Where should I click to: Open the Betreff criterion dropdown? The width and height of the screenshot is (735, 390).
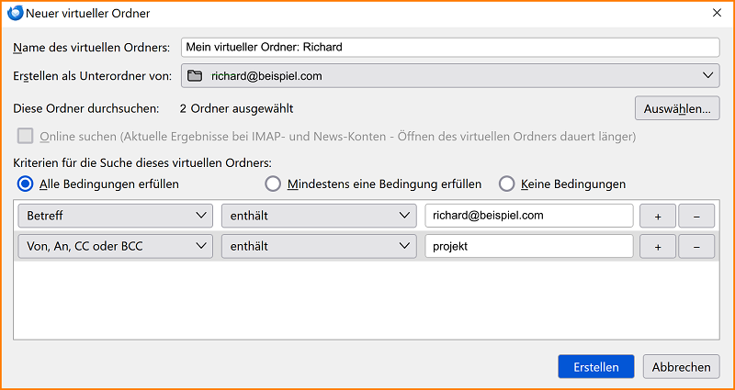coord(116,216)
